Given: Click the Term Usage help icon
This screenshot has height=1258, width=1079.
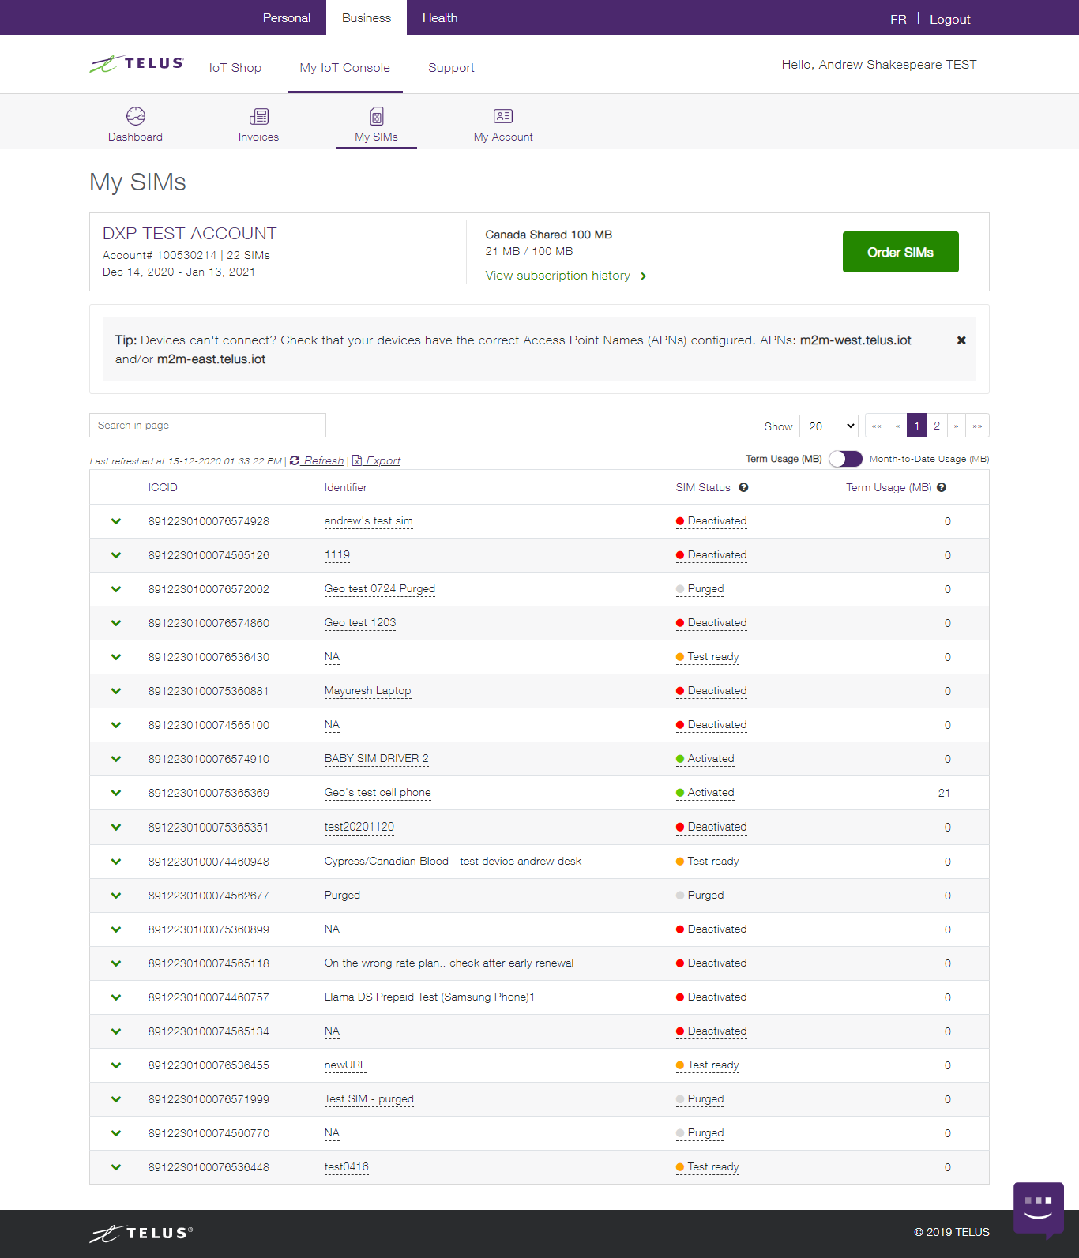Looking at the screenshot, I should click(x=942, y=487).
